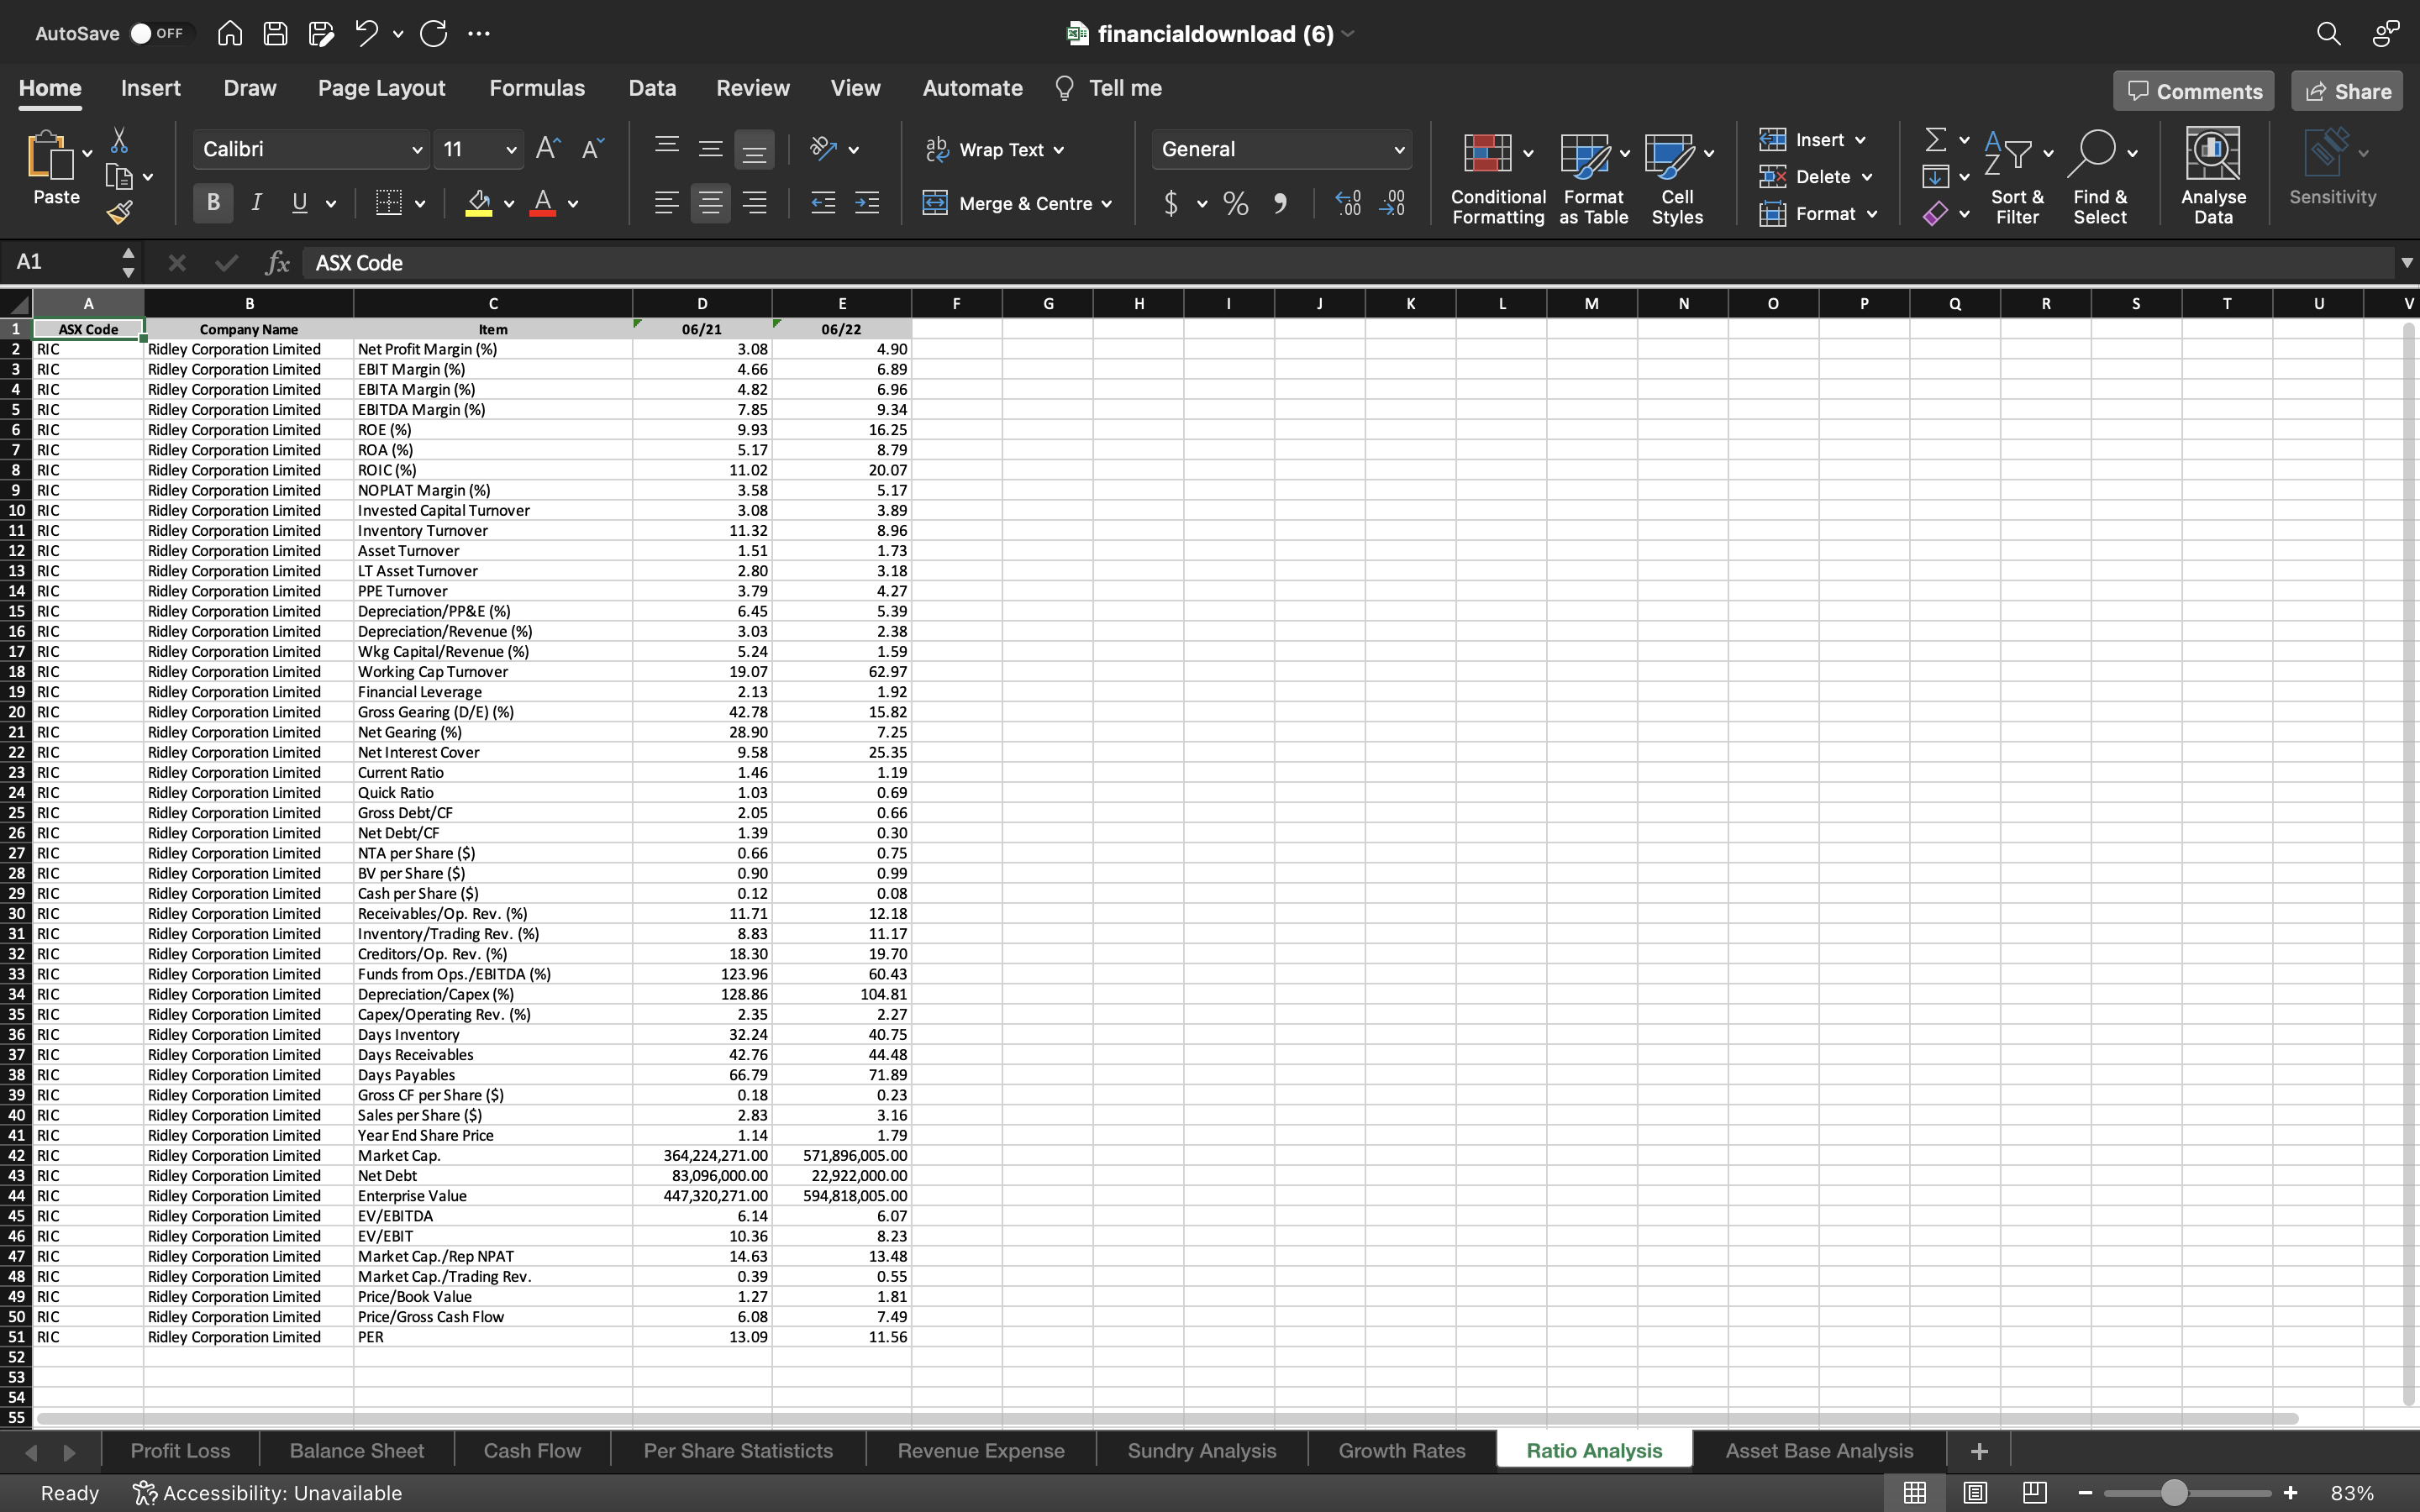Switch to Balance Sheet sheet tab
The height and width of the screenshot is (1512, 2420).
(357, 1450)
